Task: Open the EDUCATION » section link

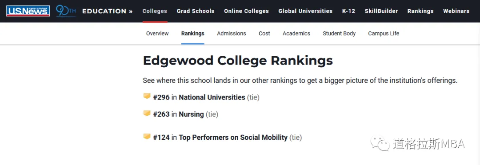Action: [x=108, y=11]
